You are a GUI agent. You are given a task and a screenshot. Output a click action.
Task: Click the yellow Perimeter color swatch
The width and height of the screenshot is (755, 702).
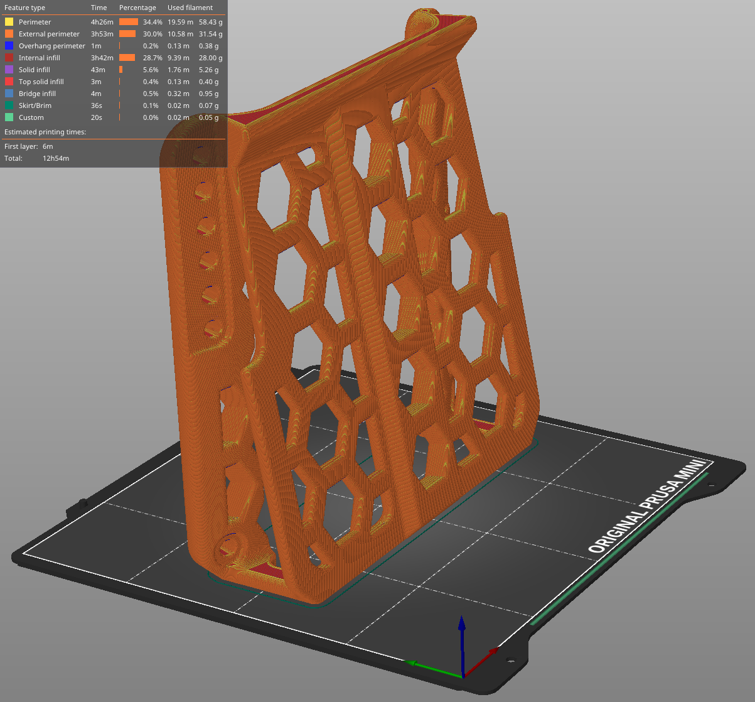[8, 21]
